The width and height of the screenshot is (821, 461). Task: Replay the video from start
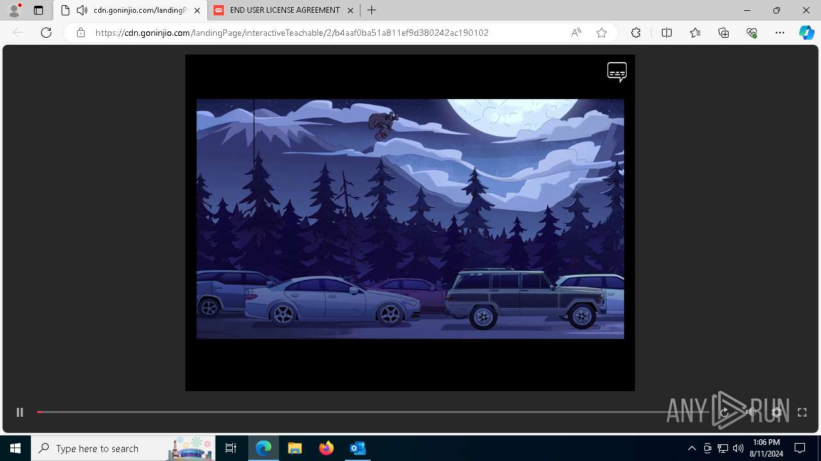coord(725,412)
